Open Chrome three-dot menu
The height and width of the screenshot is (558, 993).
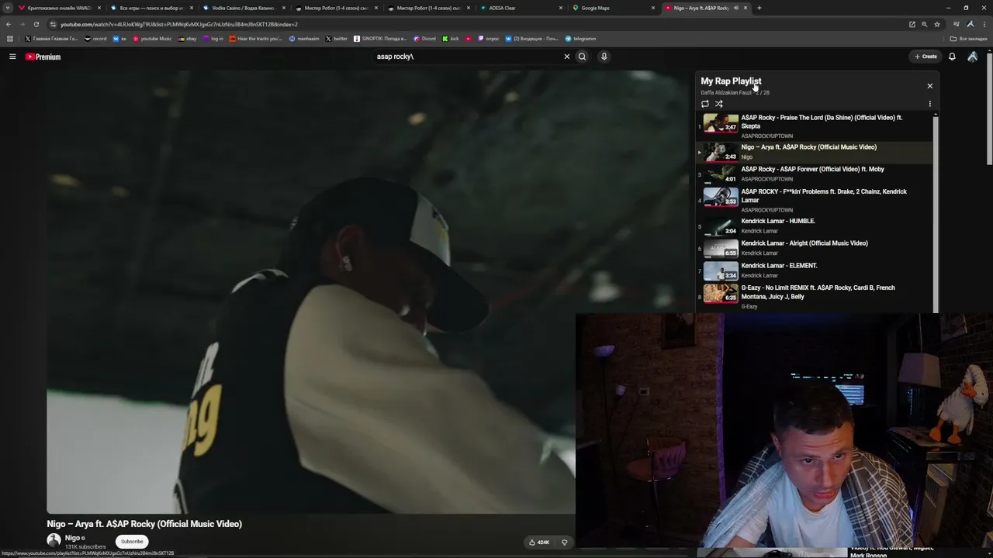pos(984,24)
